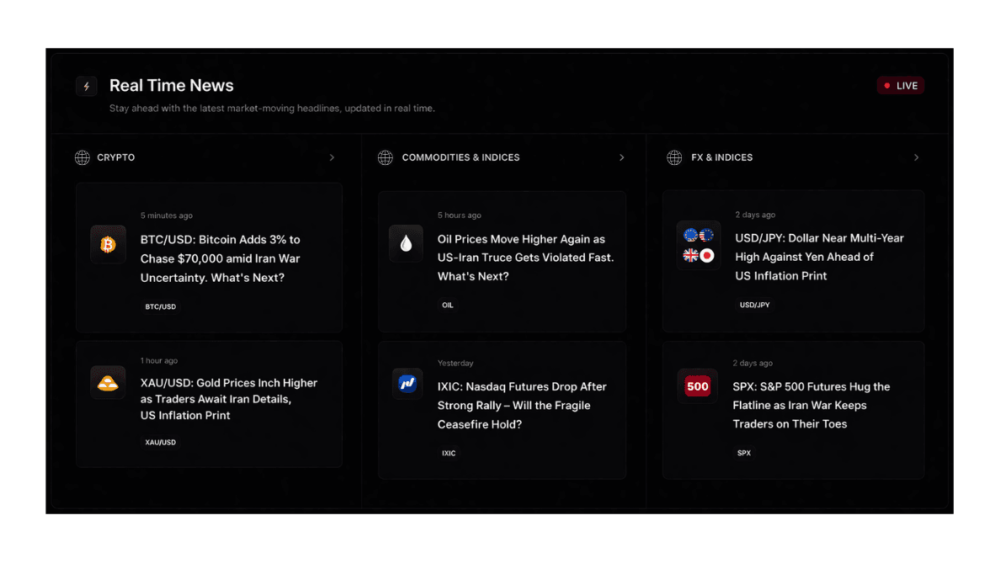The height and width of the screenshot is (563, 1000).
Task: Click the 'Yesterday' timestamp
Action: [455, 364]
